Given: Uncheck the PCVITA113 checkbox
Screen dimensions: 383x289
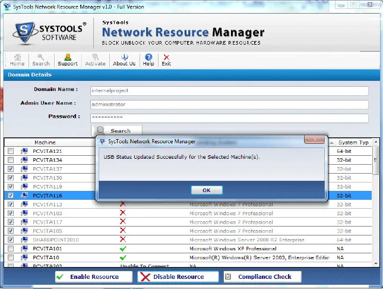Looking at the screenshot, I should (11, 204).
